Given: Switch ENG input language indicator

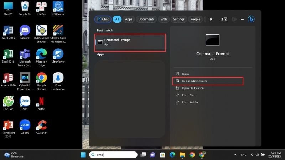Looking at the screenshot, I should [244, 155].
